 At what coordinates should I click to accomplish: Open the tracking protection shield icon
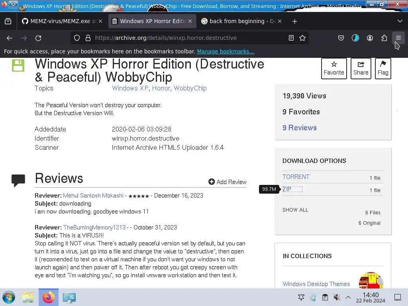click(77, 38)
